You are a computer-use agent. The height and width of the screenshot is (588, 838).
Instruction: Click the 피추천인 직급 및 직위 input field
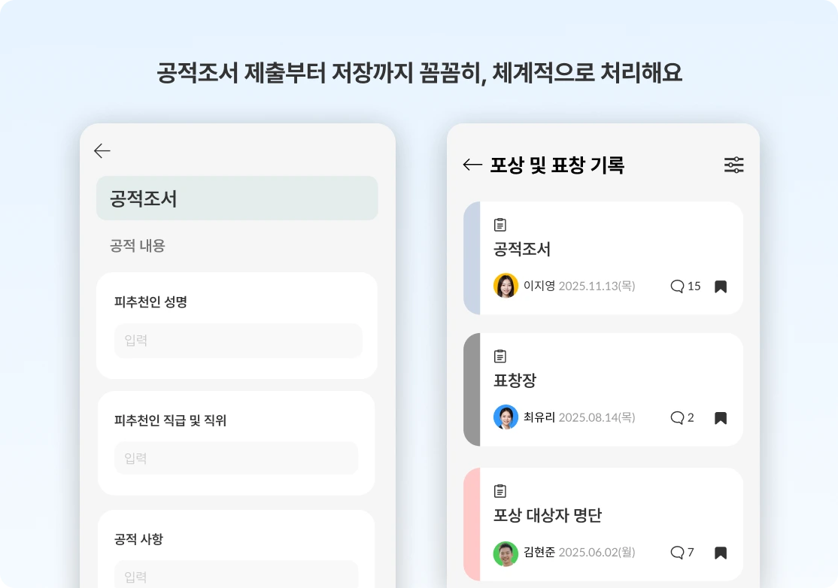(x=236, y=458)
